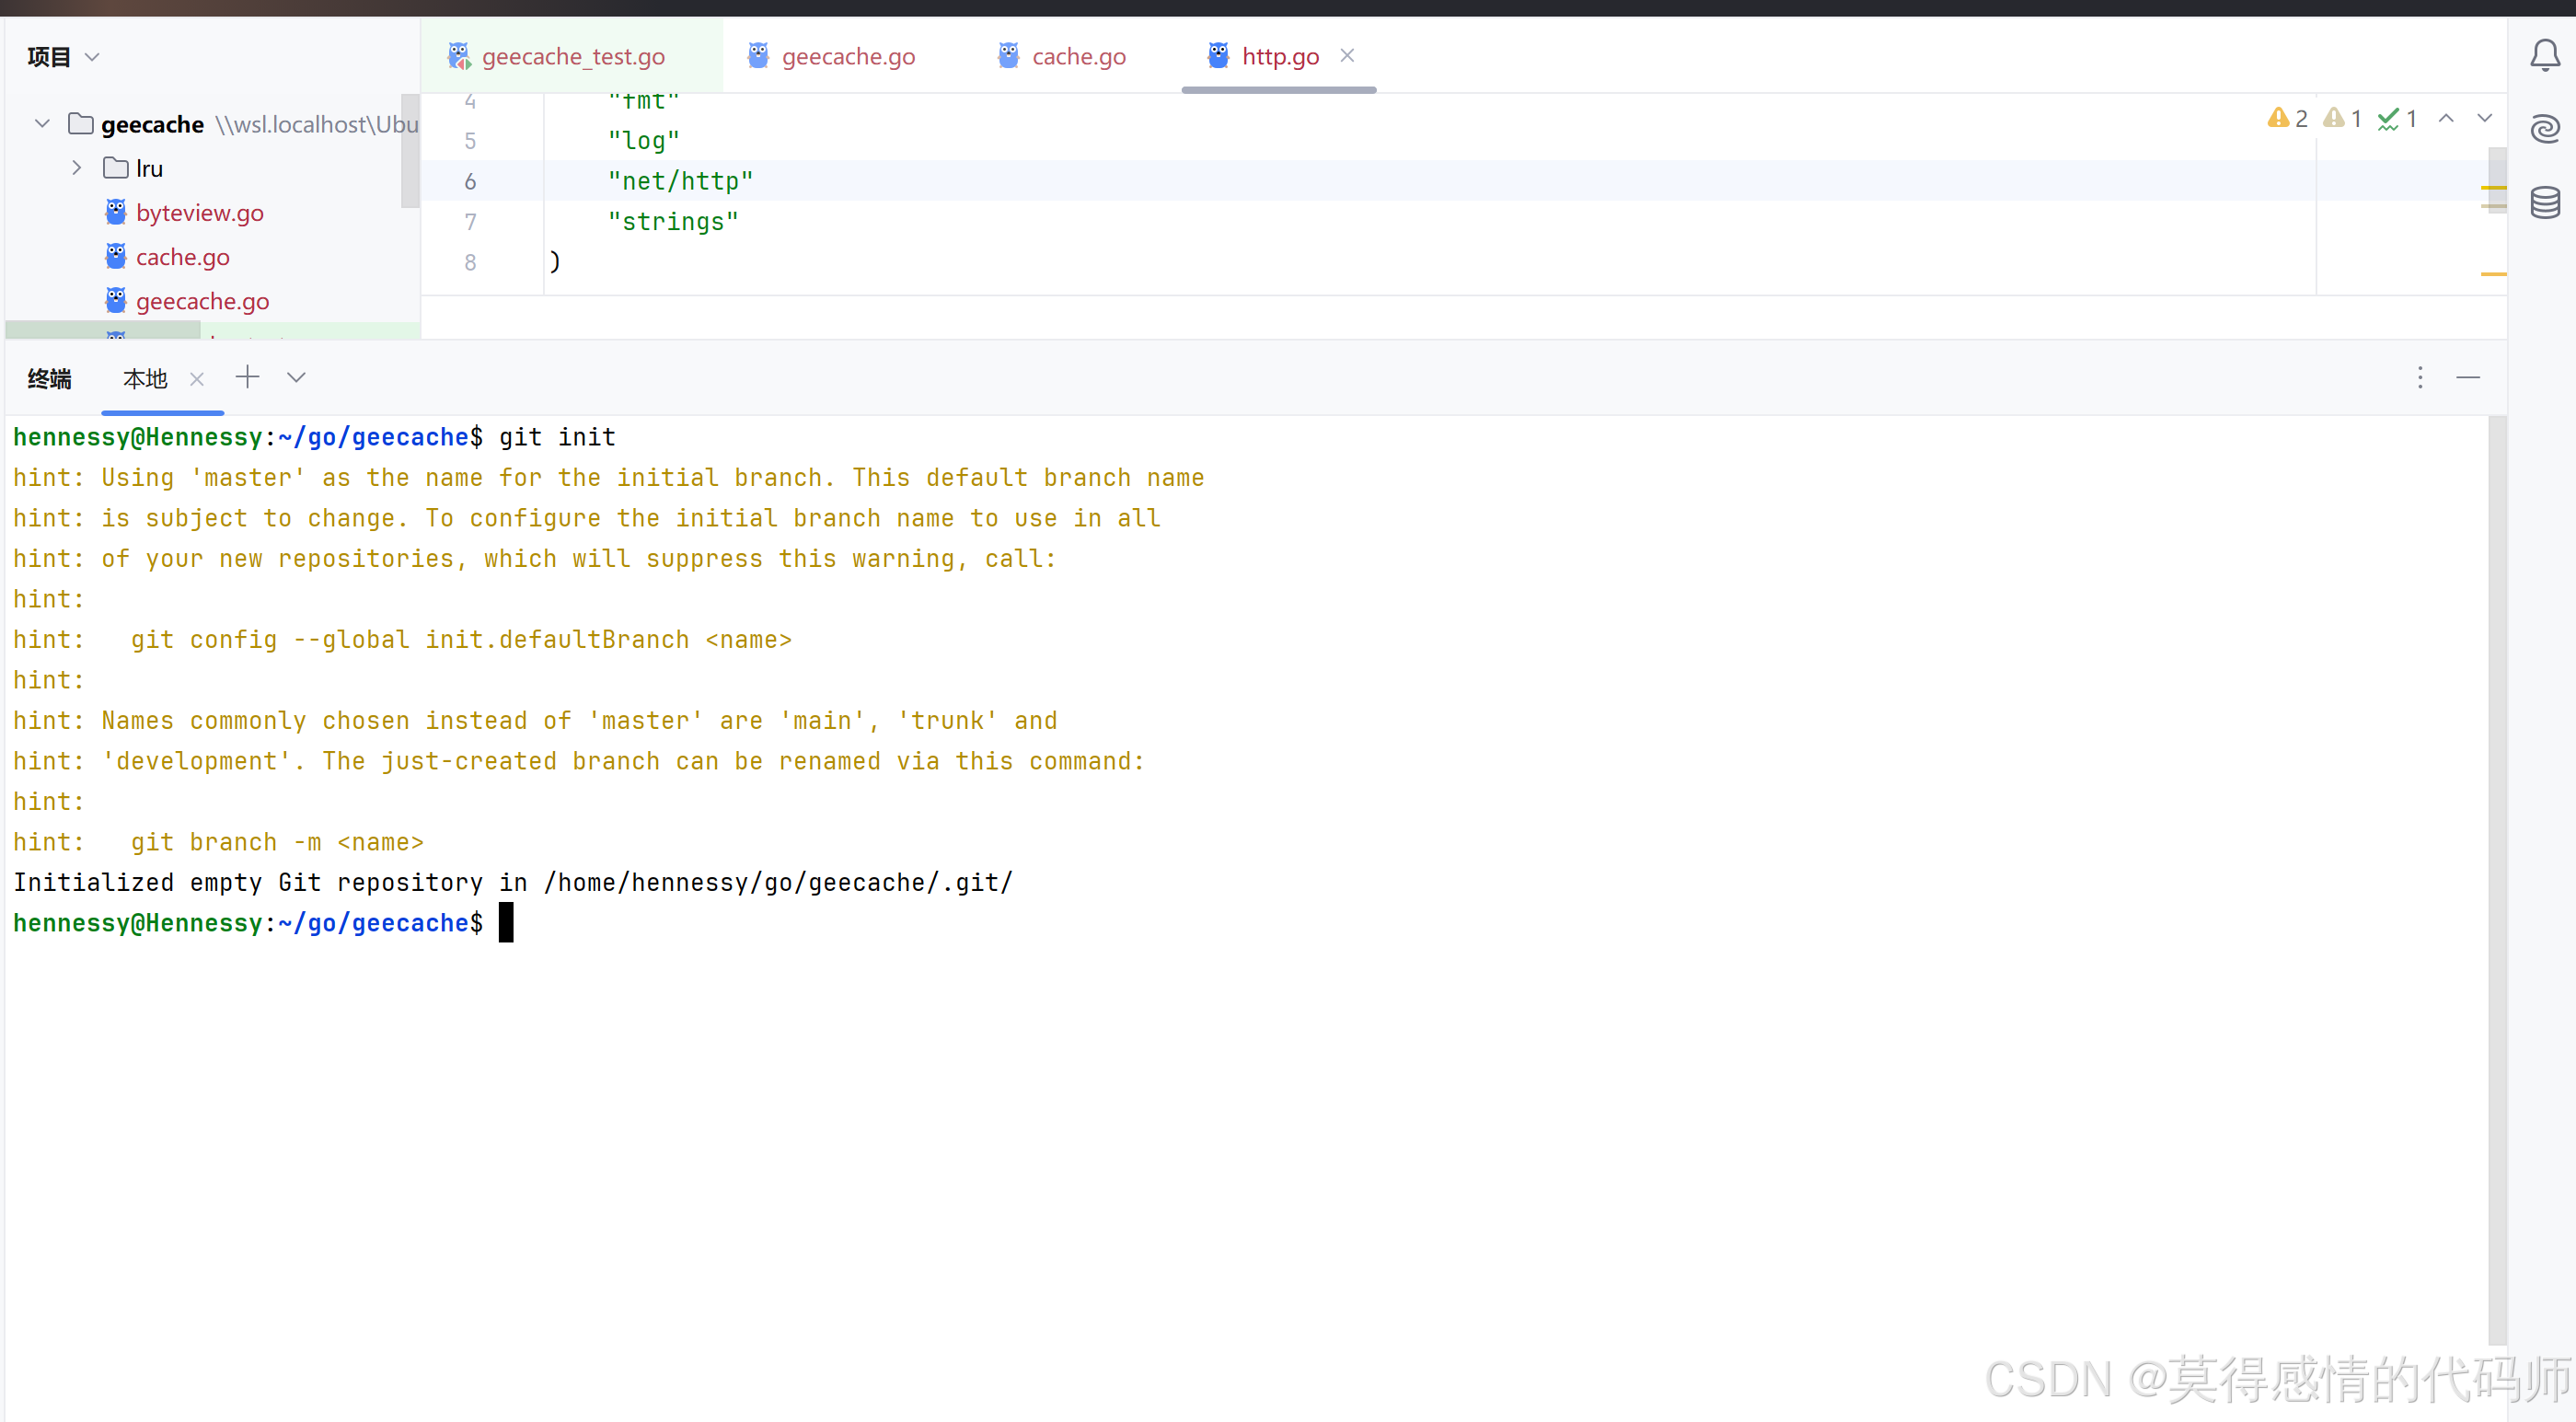The height and width of the screenshot is (1422, 2576).
Task: Open the Database tool window icon
Action: click(2545, 201)
